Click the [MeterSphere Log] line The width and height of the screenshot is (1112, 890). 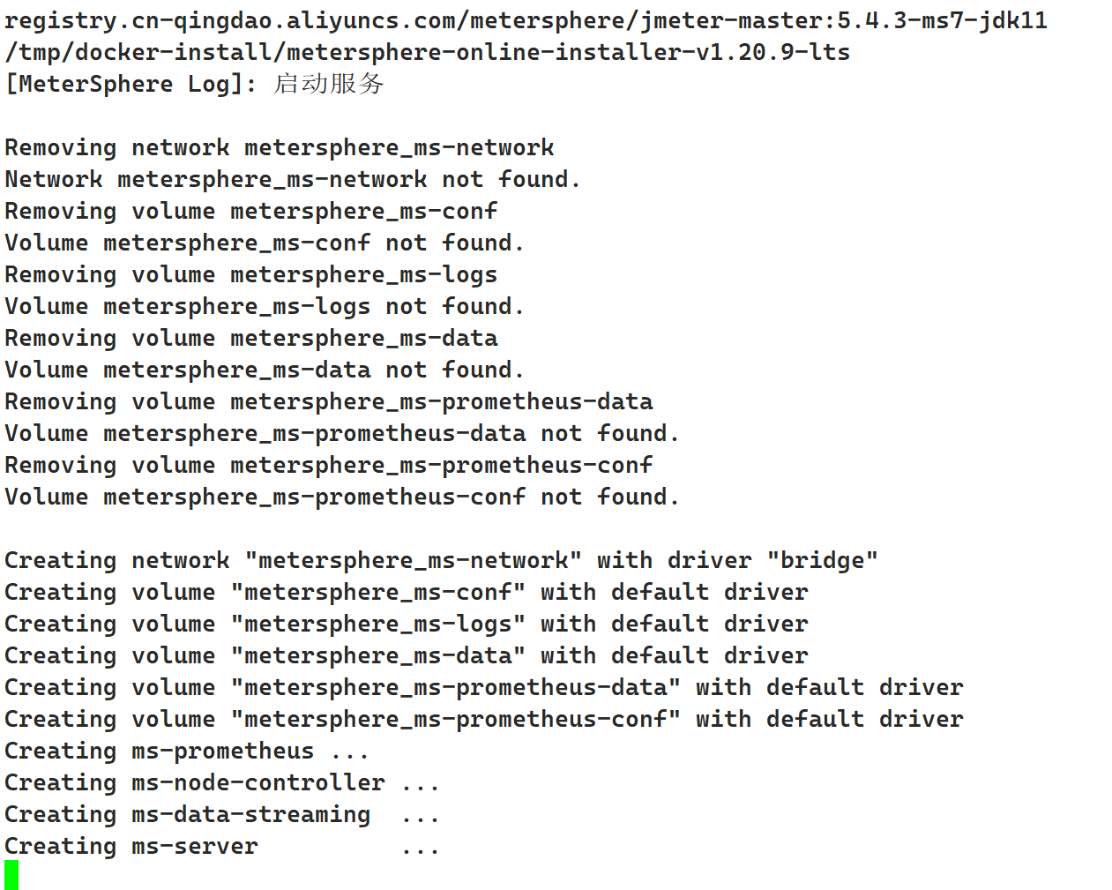point(194,84)
